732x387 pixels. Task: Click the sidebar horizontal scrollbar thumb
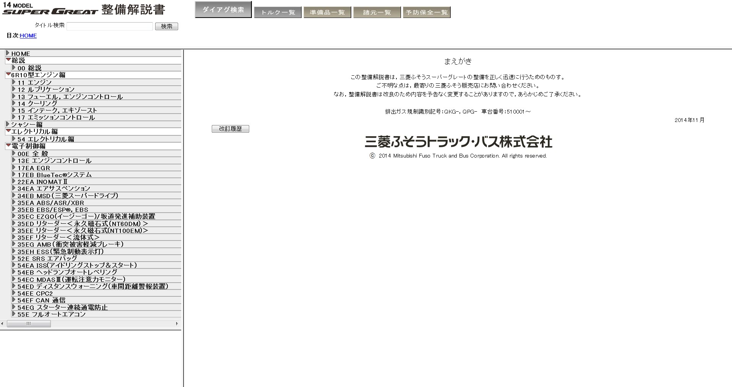pos(29,324)
